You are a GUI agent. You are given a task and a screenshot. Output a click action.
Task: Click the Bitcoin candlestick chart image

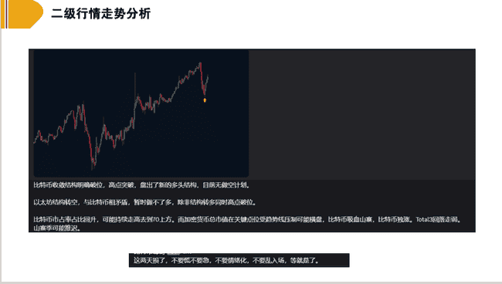(141, 113)
